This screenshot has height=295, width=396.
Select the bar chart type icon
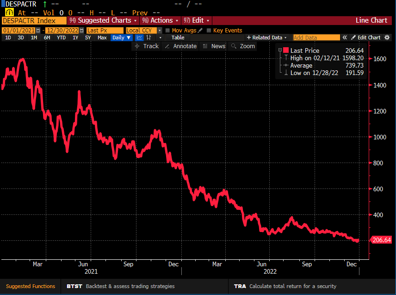click(149, 38)
